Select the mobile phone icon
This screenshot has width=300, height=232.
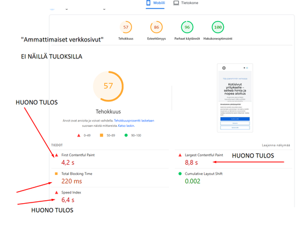(148, 3)
